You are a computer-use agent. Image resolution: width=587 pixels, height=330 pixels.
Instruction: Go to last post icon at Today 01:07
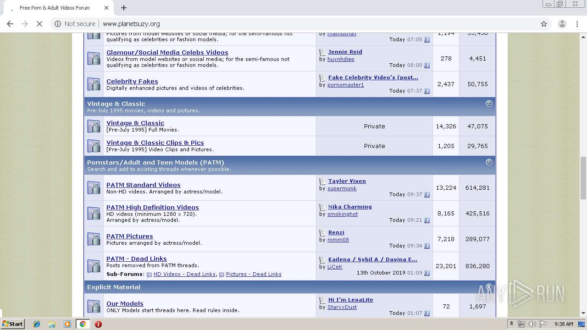click(427, 313)
